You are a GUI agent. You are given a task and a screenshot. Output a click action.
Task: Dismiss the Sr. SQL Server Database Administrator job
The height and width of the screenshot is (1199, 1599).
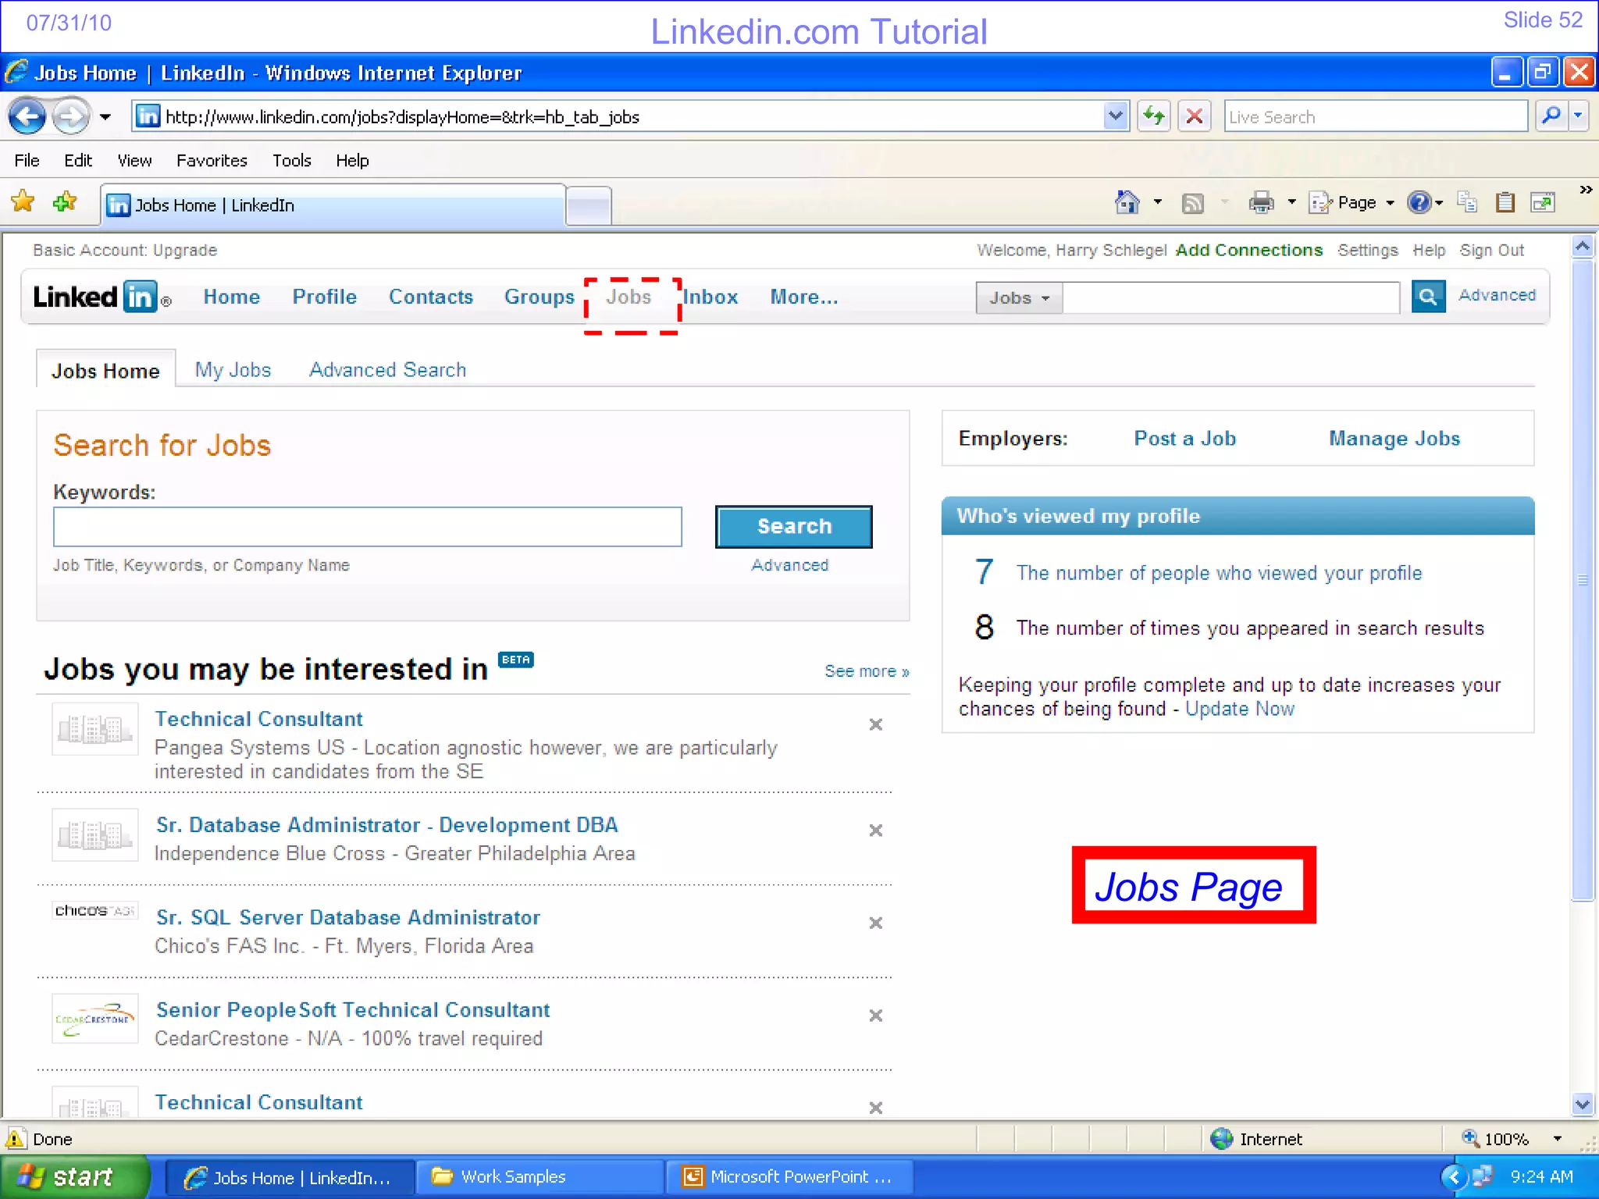pyautogui.click(x=876, y=923)
